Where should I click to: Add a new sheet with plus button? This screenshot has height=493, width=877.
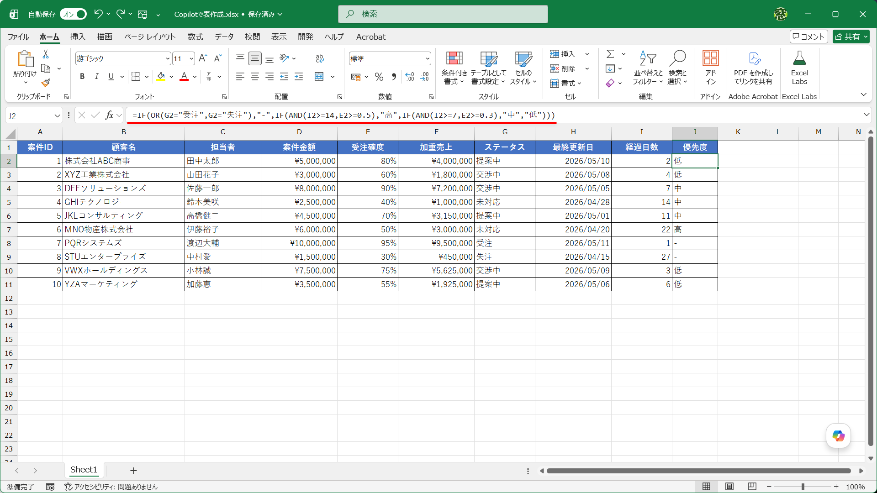coord(133,470)
